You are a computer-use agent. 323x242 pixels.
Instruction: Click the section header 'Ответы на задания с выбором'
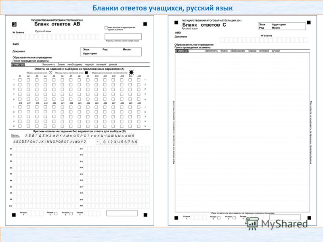(x=79, y=69)
